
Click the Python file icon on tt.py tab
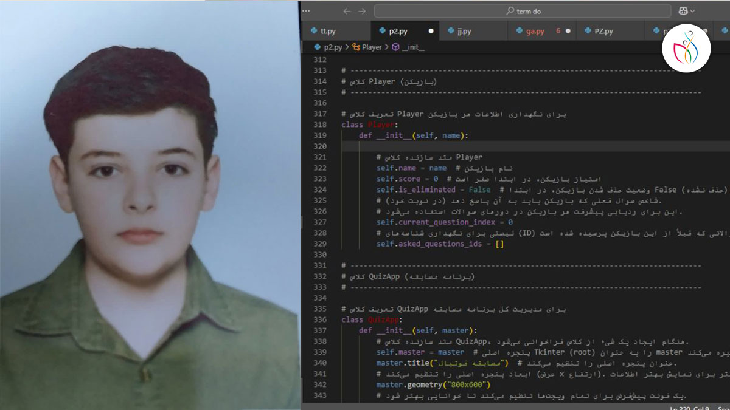(x=313, y=31)
